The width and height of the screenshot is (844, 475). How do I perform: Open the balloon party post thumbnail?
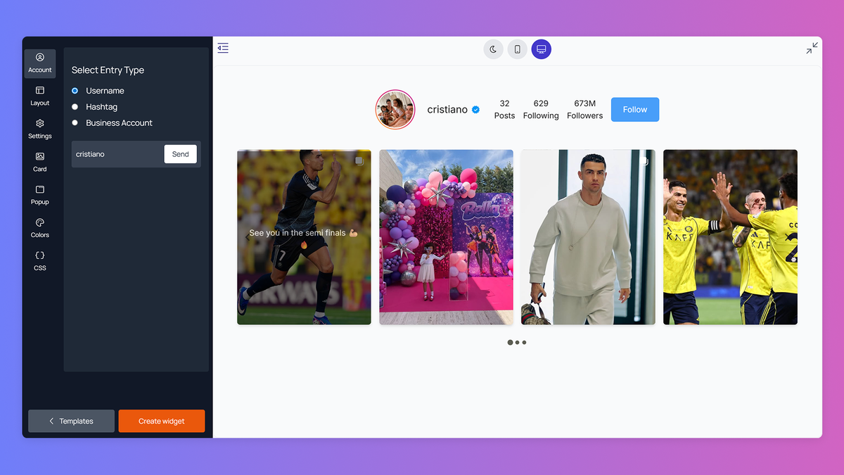(x=446, y=237)
